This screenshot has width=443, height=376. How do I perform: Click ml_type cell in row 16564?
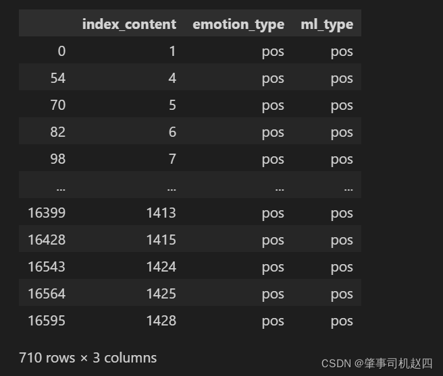pos(342,294)
